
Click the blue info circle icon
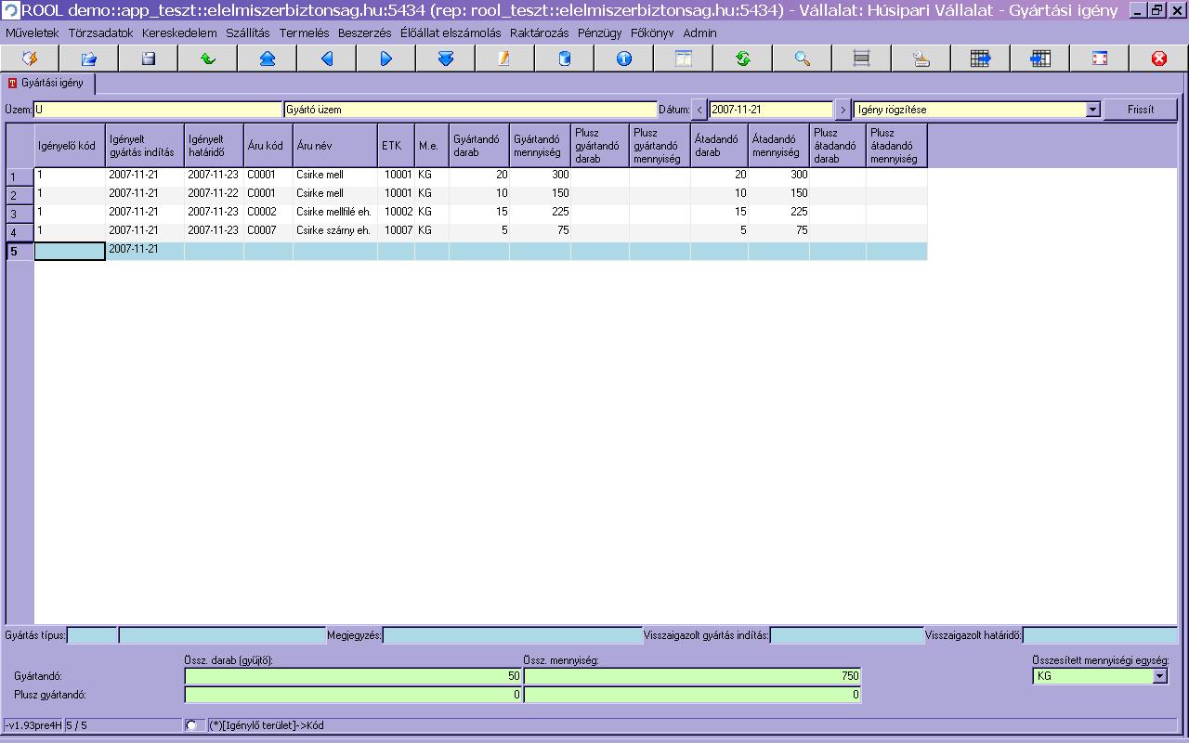click(624, 59)
